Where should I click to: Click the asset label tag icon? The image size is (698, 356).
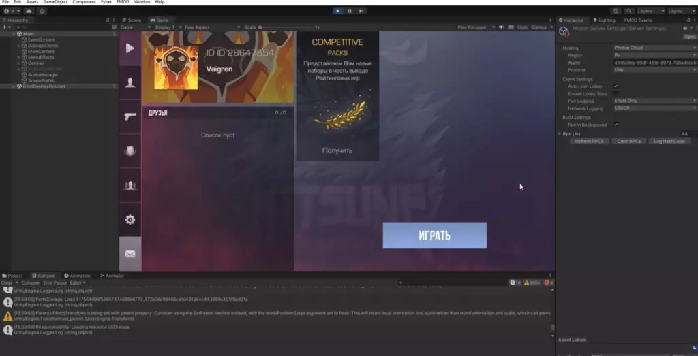[694, 348]
